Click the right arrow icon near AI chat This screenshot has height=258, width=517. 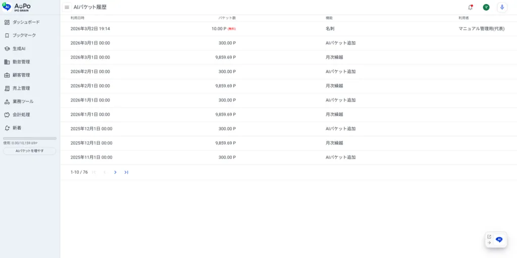tap(489, 242)
